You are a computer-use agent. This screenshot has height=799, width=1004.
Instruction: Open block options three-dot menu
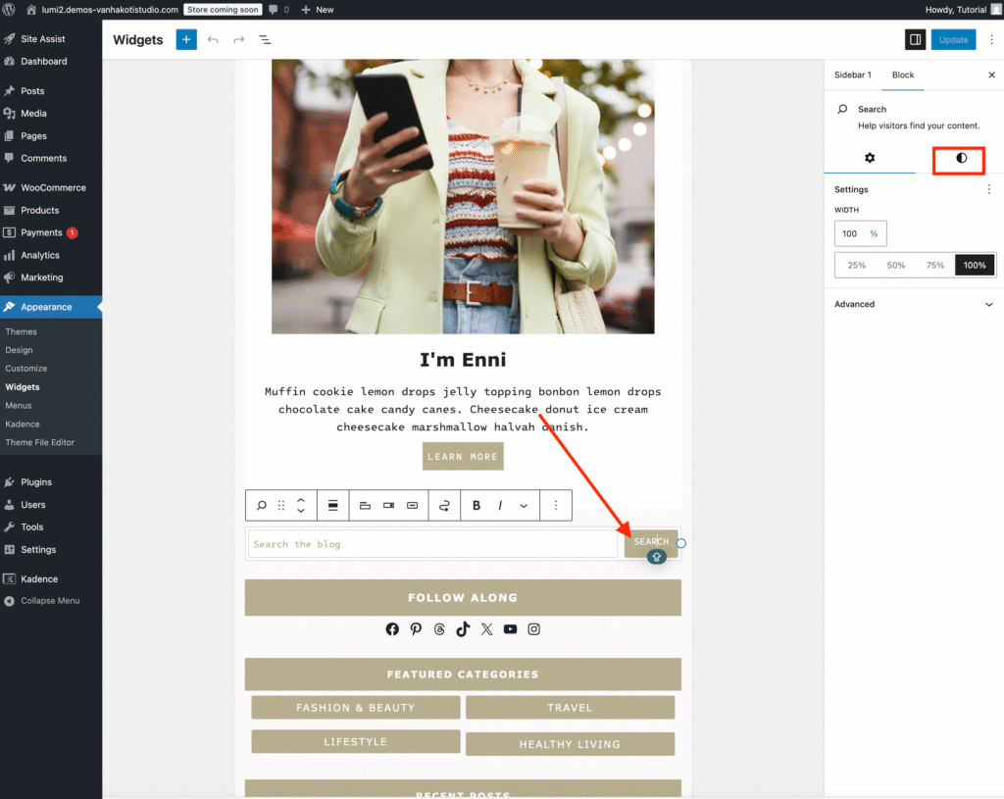point(556,506)
